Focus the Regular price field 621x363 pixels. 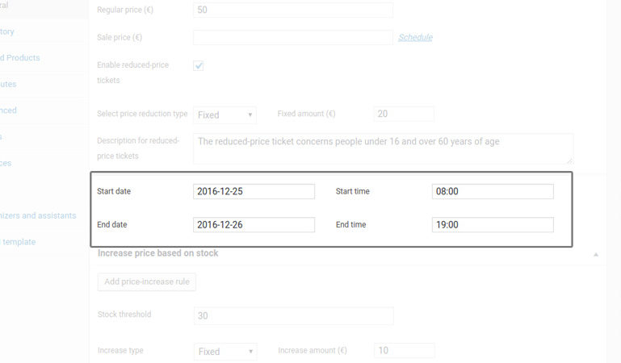click(293, 10)
